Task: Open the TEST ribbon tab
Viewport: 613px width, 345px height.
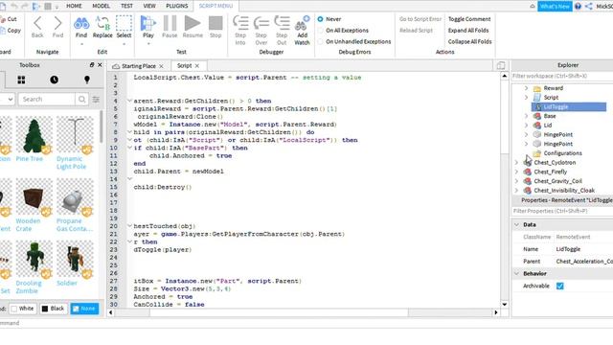Action: pyautogui.click(x=126, y=6)
